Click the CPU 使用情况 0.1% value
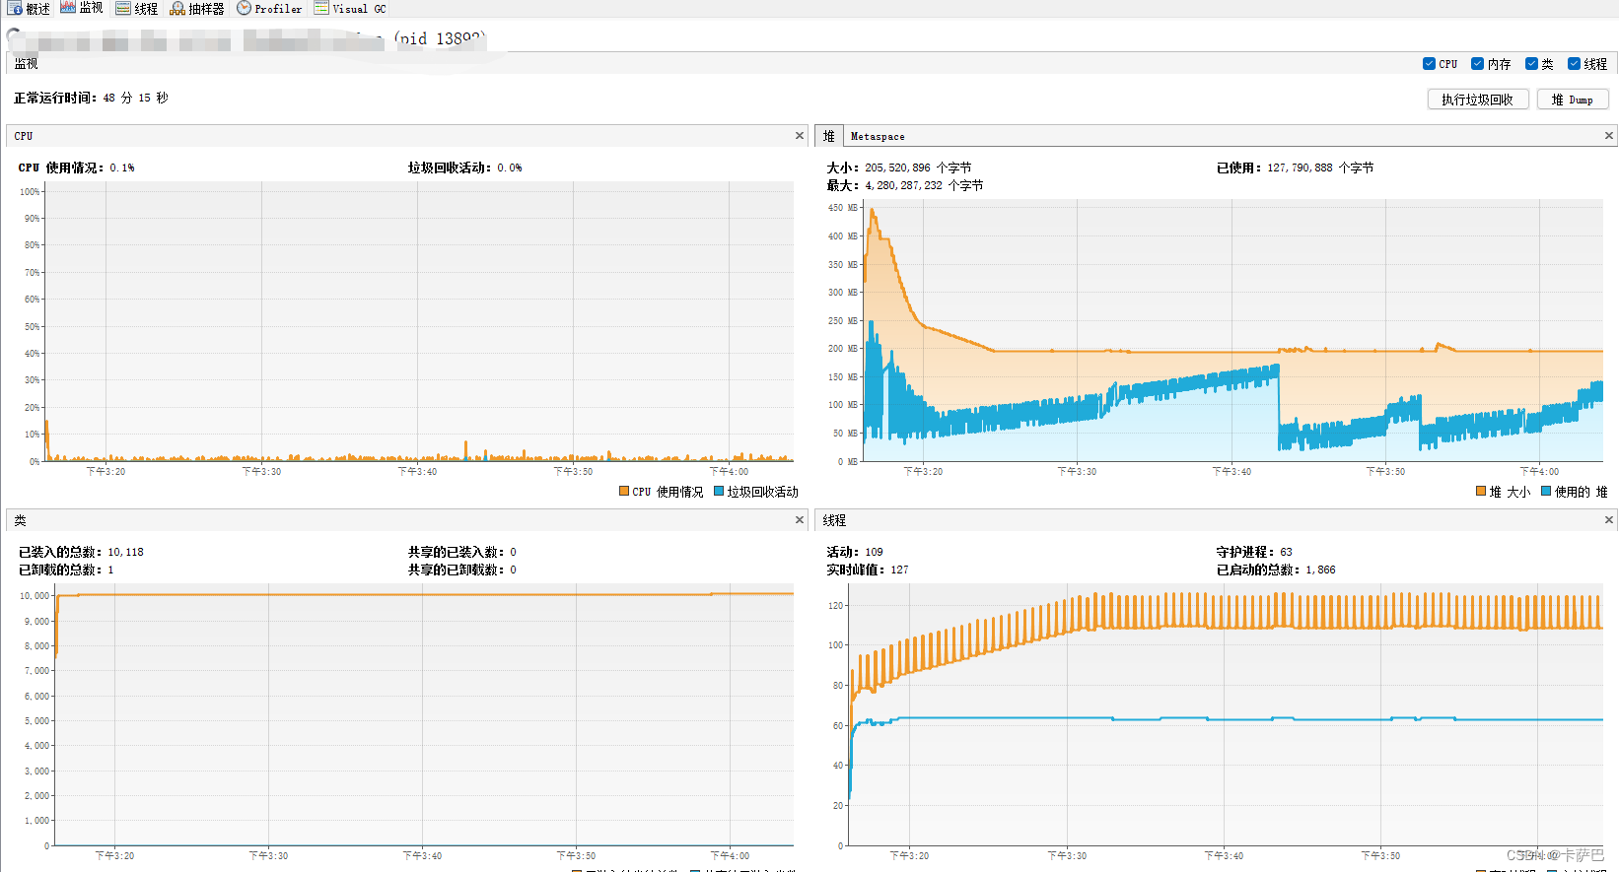The height and width of the screenshot is (872, 1619). 122,168
